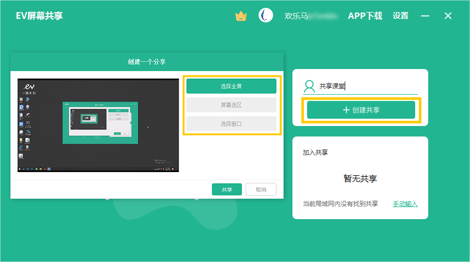Click the 取消 cancel button
Viewport: 470px width, 262px height.
coord(261,189)
